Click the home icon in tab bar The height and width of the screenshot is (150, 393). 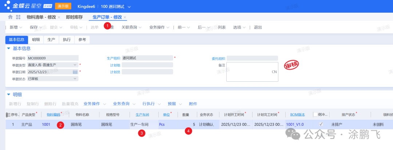10,17
